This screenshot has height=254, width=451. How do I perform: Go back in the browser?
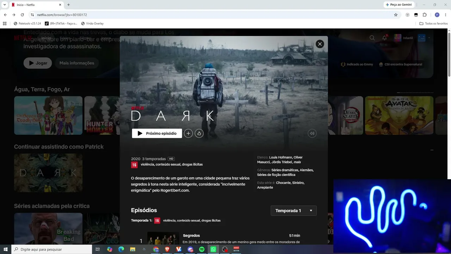point(5,15)
